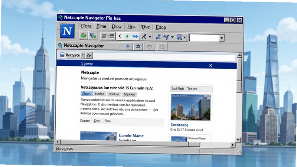
Task: Click the Retqate button
Action: coord(71,55)
